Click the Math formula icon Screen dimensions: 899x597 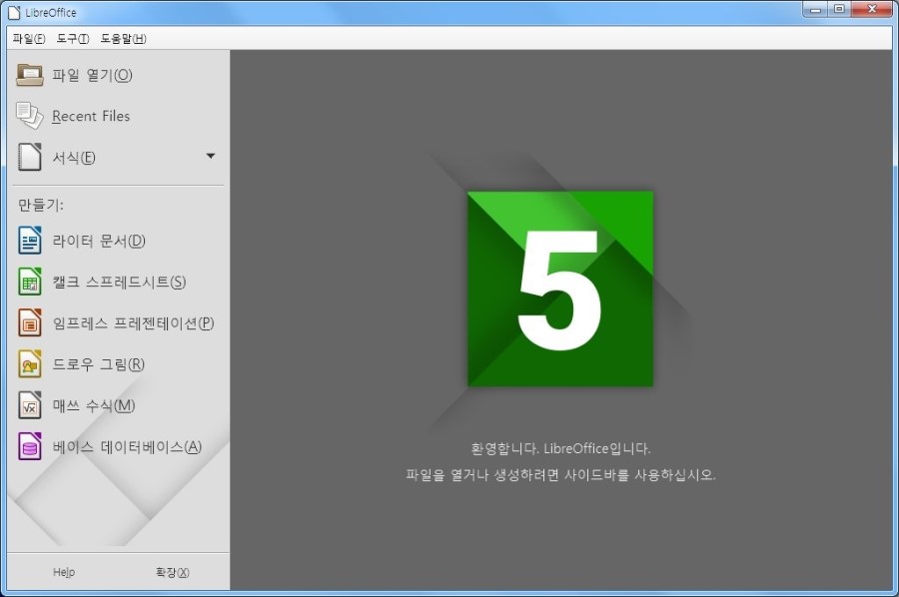pos(30,405)
